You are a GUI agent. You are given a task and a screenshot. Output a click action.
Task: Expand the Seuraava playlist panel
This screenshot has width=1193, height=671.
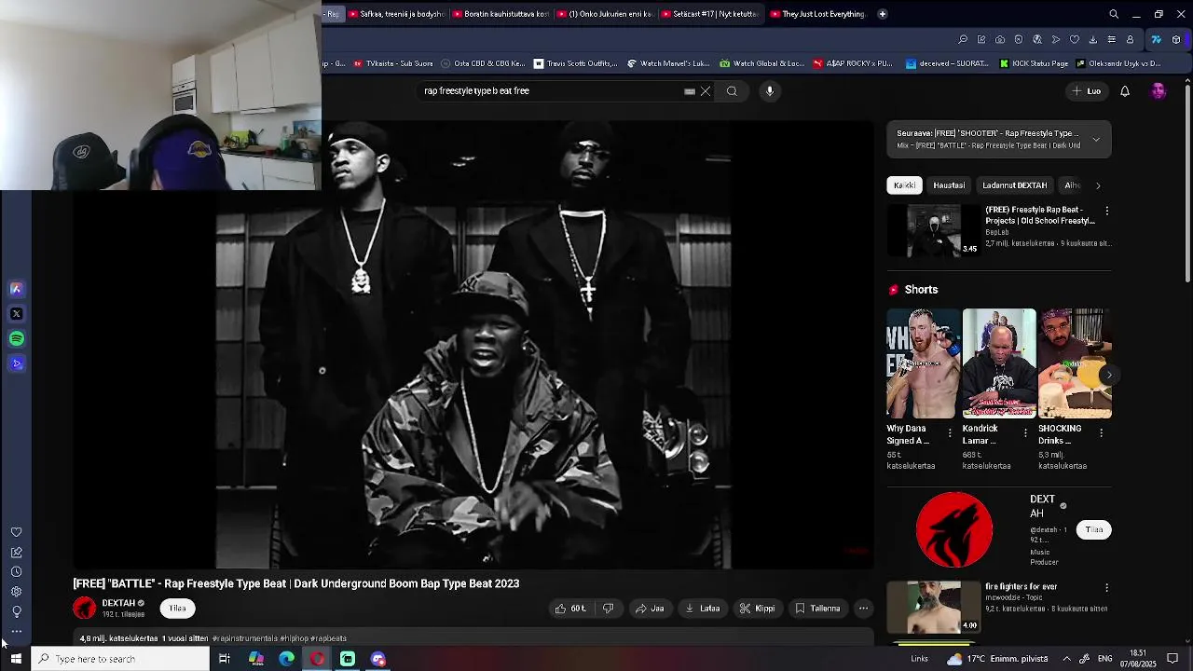[x=1096, y=140]
